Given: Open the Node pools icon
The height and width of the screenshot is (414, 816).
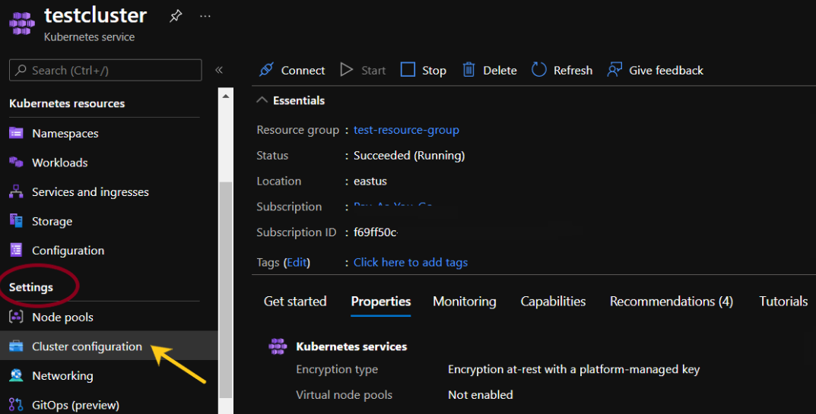Looking at the screenshot, I should tap(17, 317).
